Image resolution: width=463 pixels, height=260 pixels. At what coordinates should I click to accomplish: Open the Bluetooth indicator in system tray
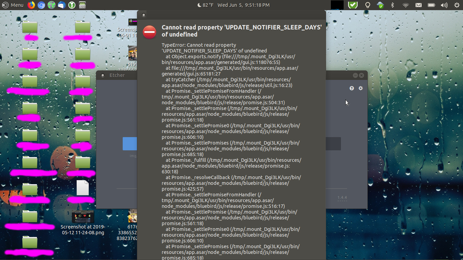[x=392, y=5]
